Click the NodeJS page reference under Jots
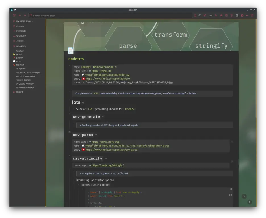This screenshot has width=266, height=218. (129, 109)
